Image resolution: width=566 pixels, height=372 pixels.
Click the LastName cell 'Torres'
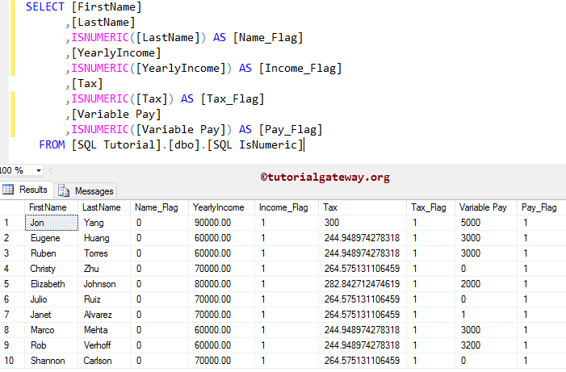[104, 253]
